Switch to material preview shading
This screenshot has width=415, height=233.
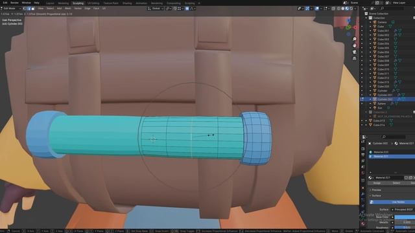pos(347,8)
